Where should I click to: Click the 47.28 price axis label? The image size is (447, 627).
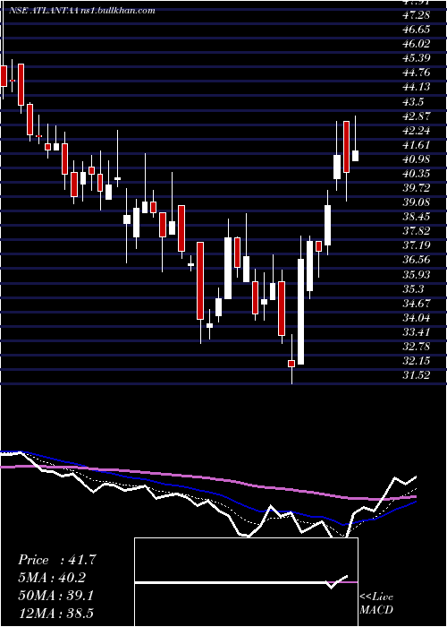point(417,15)
